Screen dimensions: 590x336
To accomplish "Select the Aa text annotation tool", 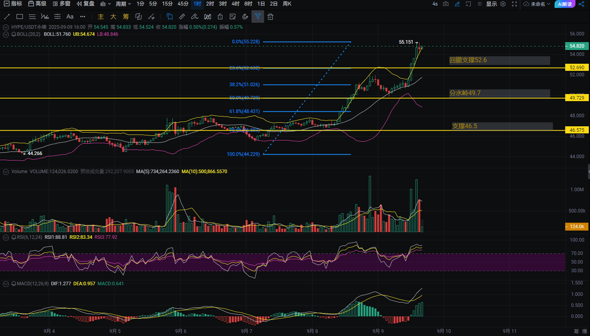I will pyautogui.click(x=70, y=17).
